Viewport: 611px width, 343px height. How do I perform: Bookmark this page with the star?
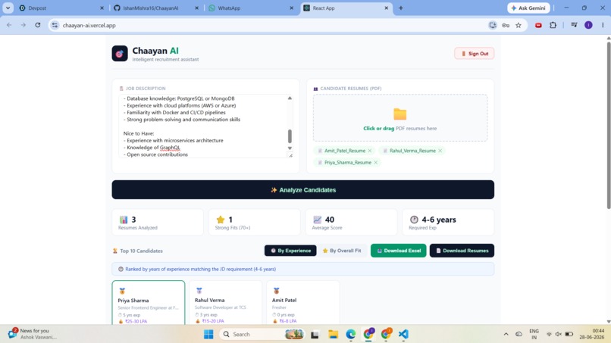pyautogui.click(x=519, y=25)
